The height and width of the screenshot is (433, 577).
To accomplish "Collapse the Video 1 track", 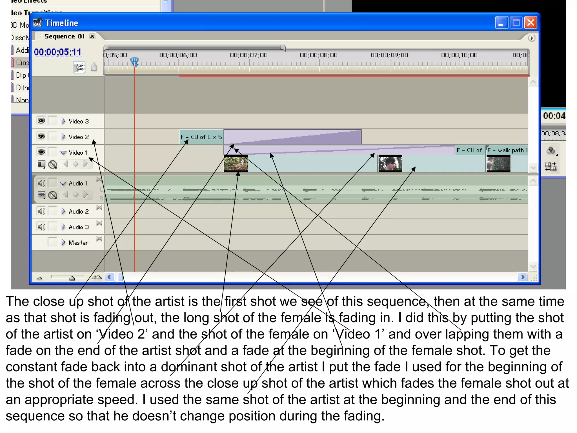I will coord(63,153).
